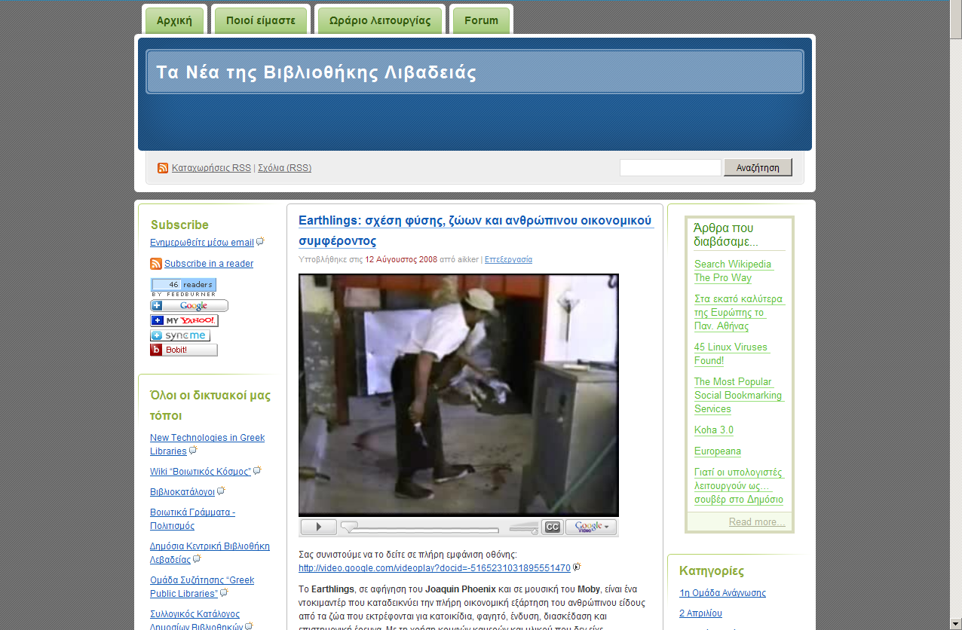This screenshot has height=630, width=962.
Task: Open Βοιωτικά Γράμματα - Πολιτισμός link
Action: pos(192,519)
